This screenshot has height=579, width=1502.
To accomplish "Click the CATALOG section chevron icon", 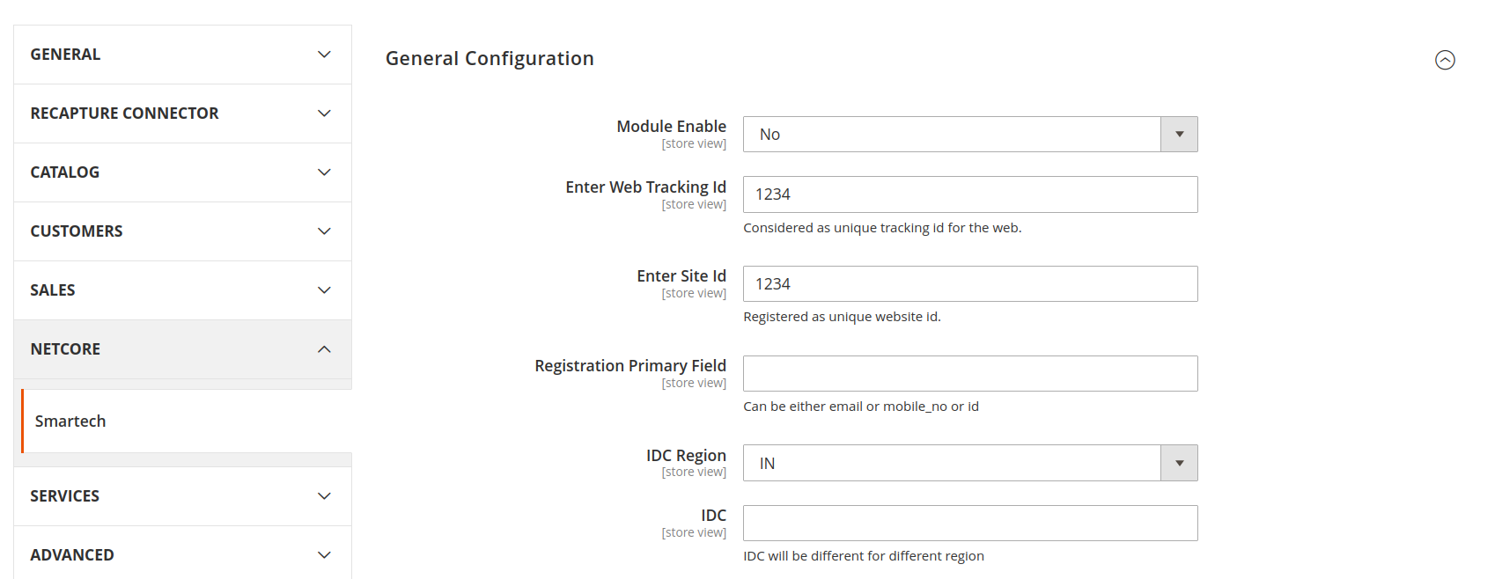I will click(324, 172).
